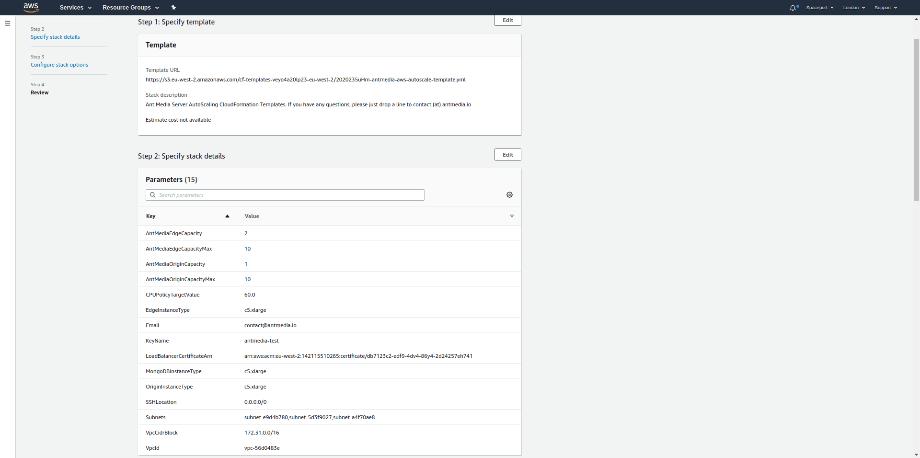Select the EdgeInstanceType key

coord(168,310)
